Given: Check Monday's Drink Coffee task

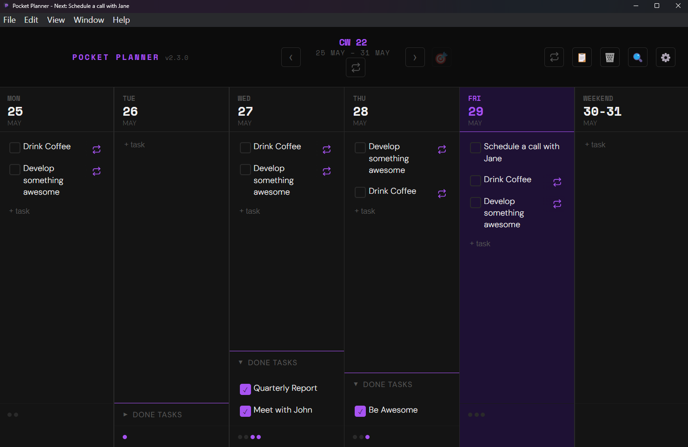Looking at the screenshot, I should pos(15,148).
